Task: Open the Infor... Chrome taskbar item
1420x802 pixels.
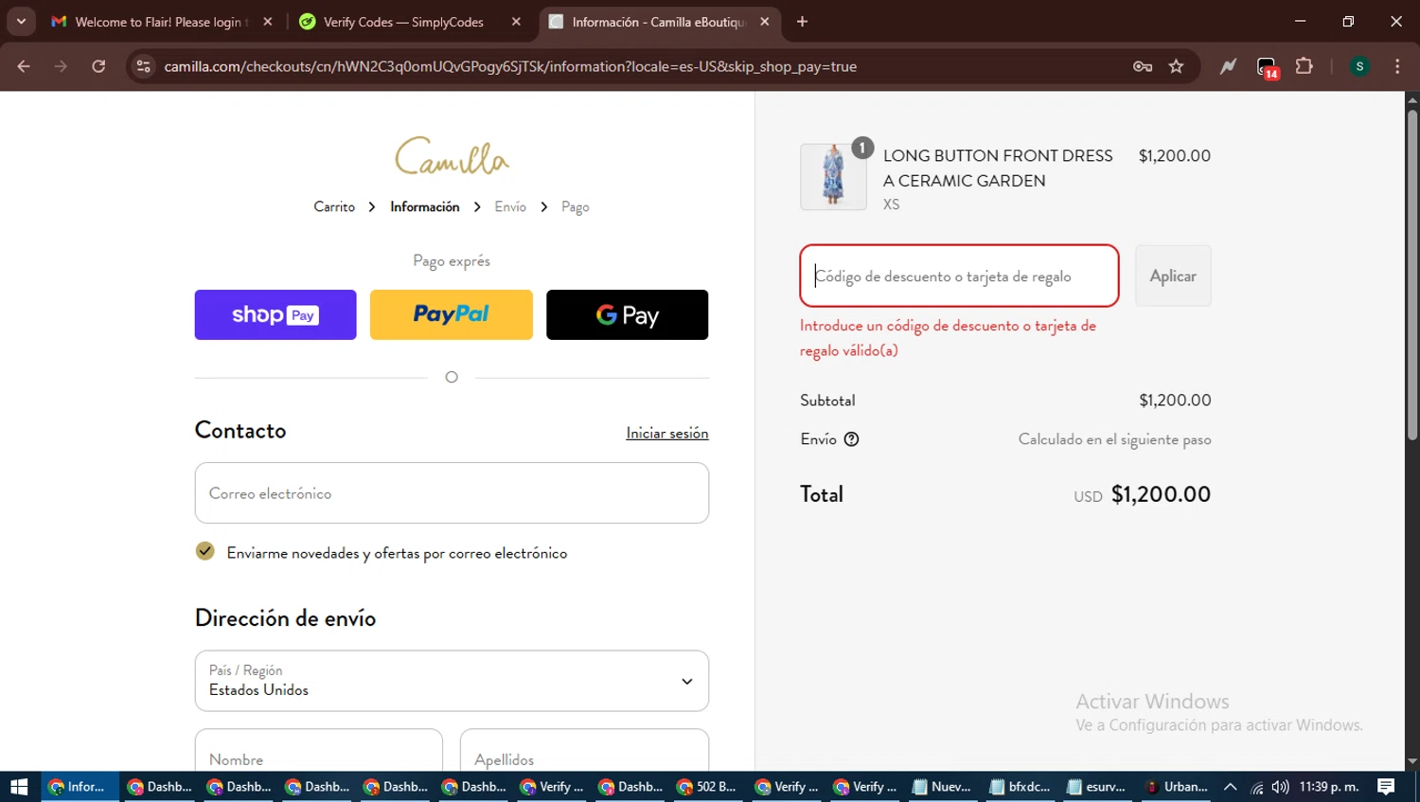Action: click(x=80, y=787)
